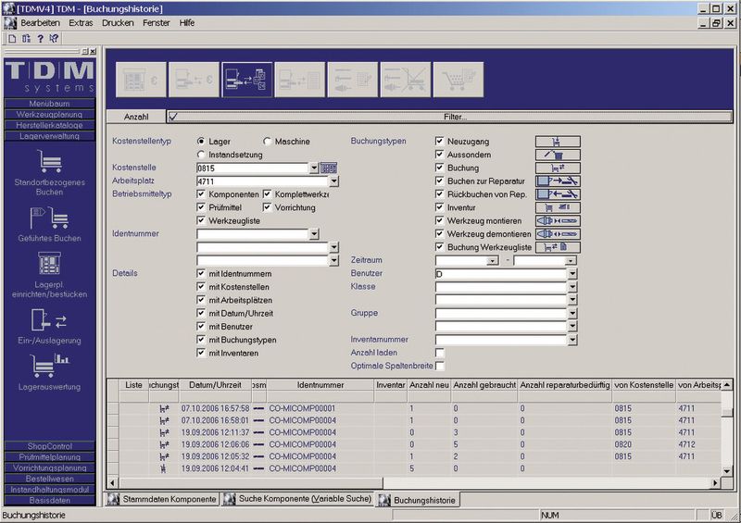The image size is (741, 523).
Task: Toggle the mit Datum/Uhrzeit checkbox
Action: (201, 313)
